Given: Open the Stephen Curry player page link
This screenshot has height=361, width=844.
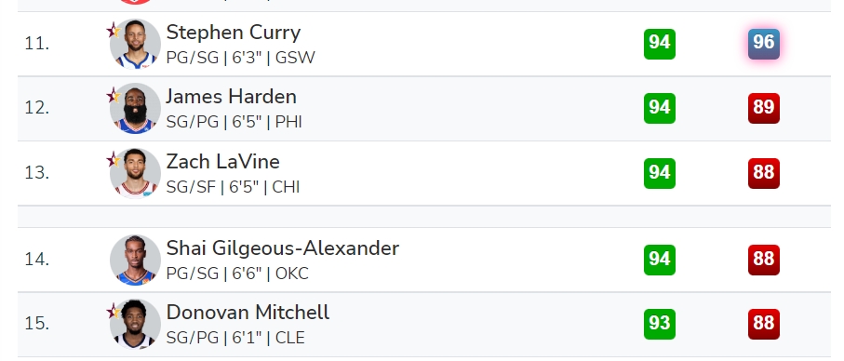Looking at the screenshot, I should [233, 33].
